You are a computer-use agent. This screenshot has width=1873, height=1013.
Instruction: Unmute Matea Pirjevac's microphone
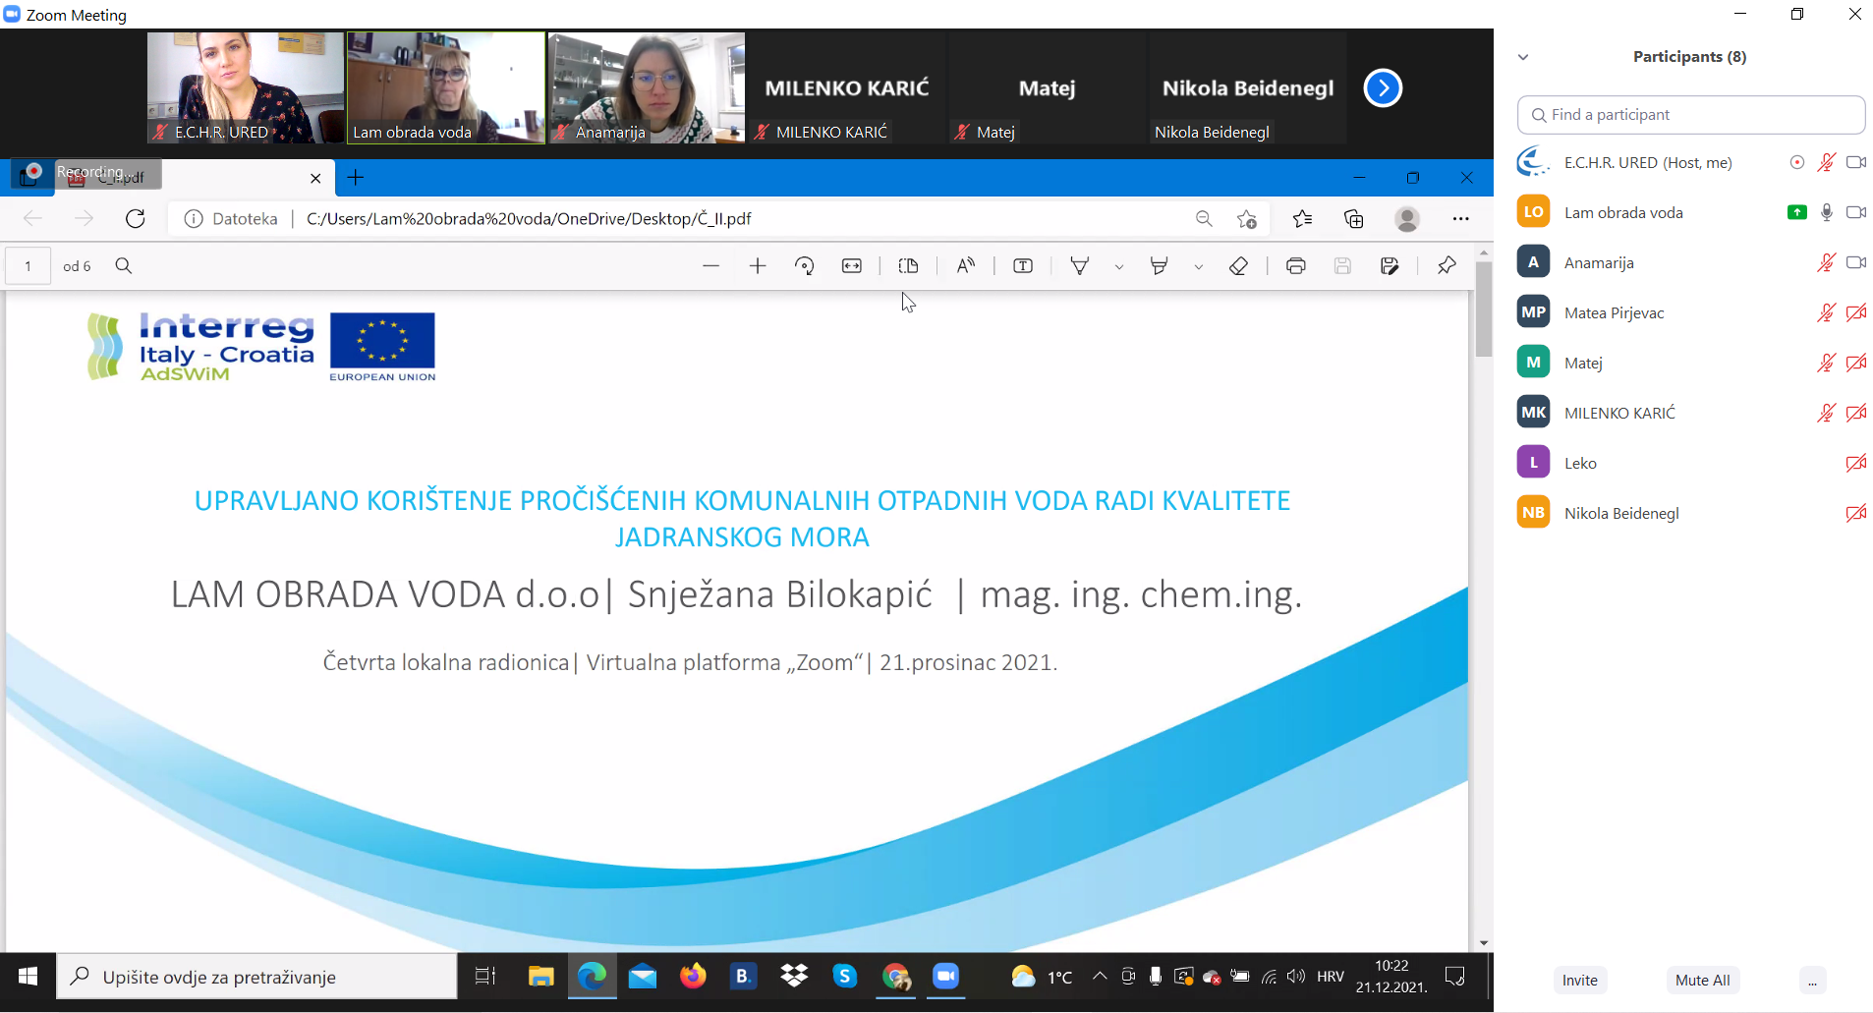[x=1826, y=312]
